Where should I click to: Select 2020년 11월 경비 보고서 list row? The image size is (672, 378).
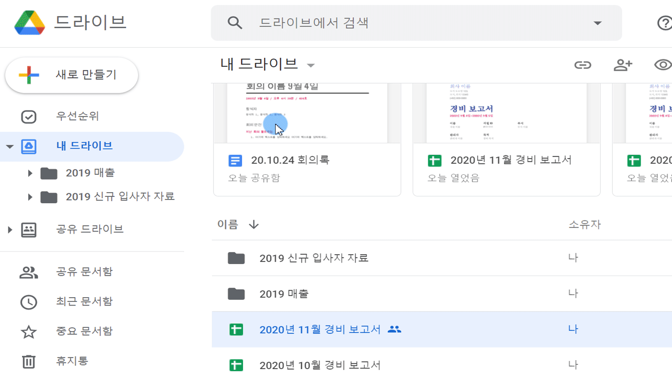point(442,329)
